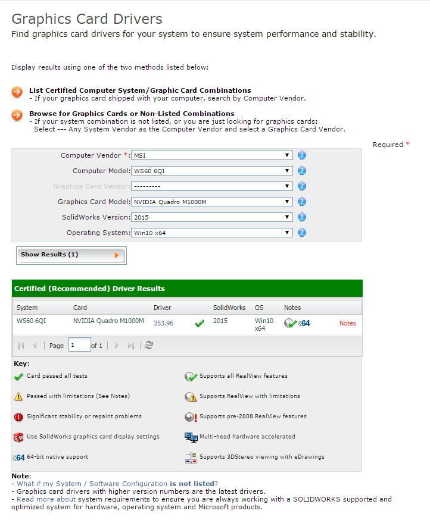Click orange arrow for Browse Graphics Cards
The width and height of the screenshot is (430, 520).
(17, 115)
